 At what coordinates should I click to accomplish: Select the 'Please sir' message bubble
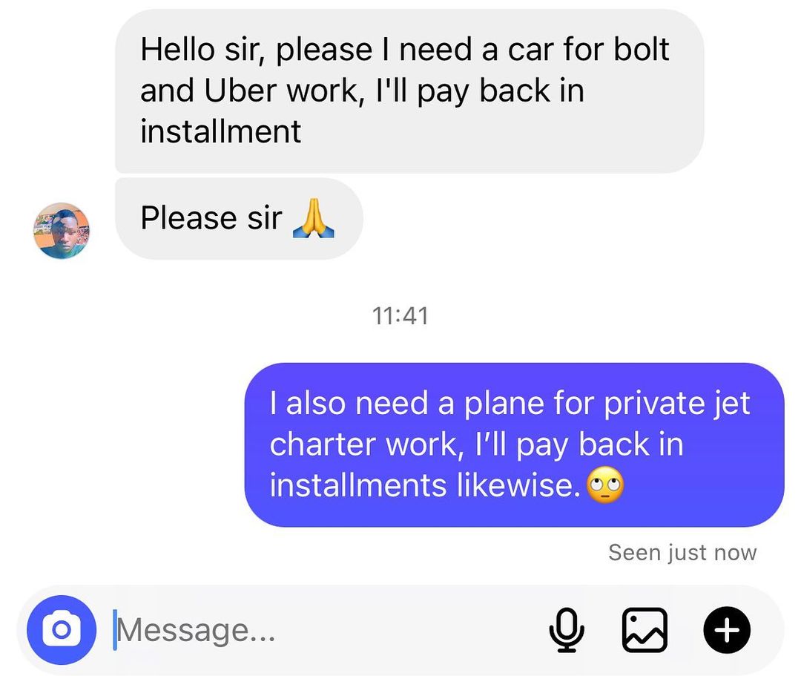pos(239,219)
